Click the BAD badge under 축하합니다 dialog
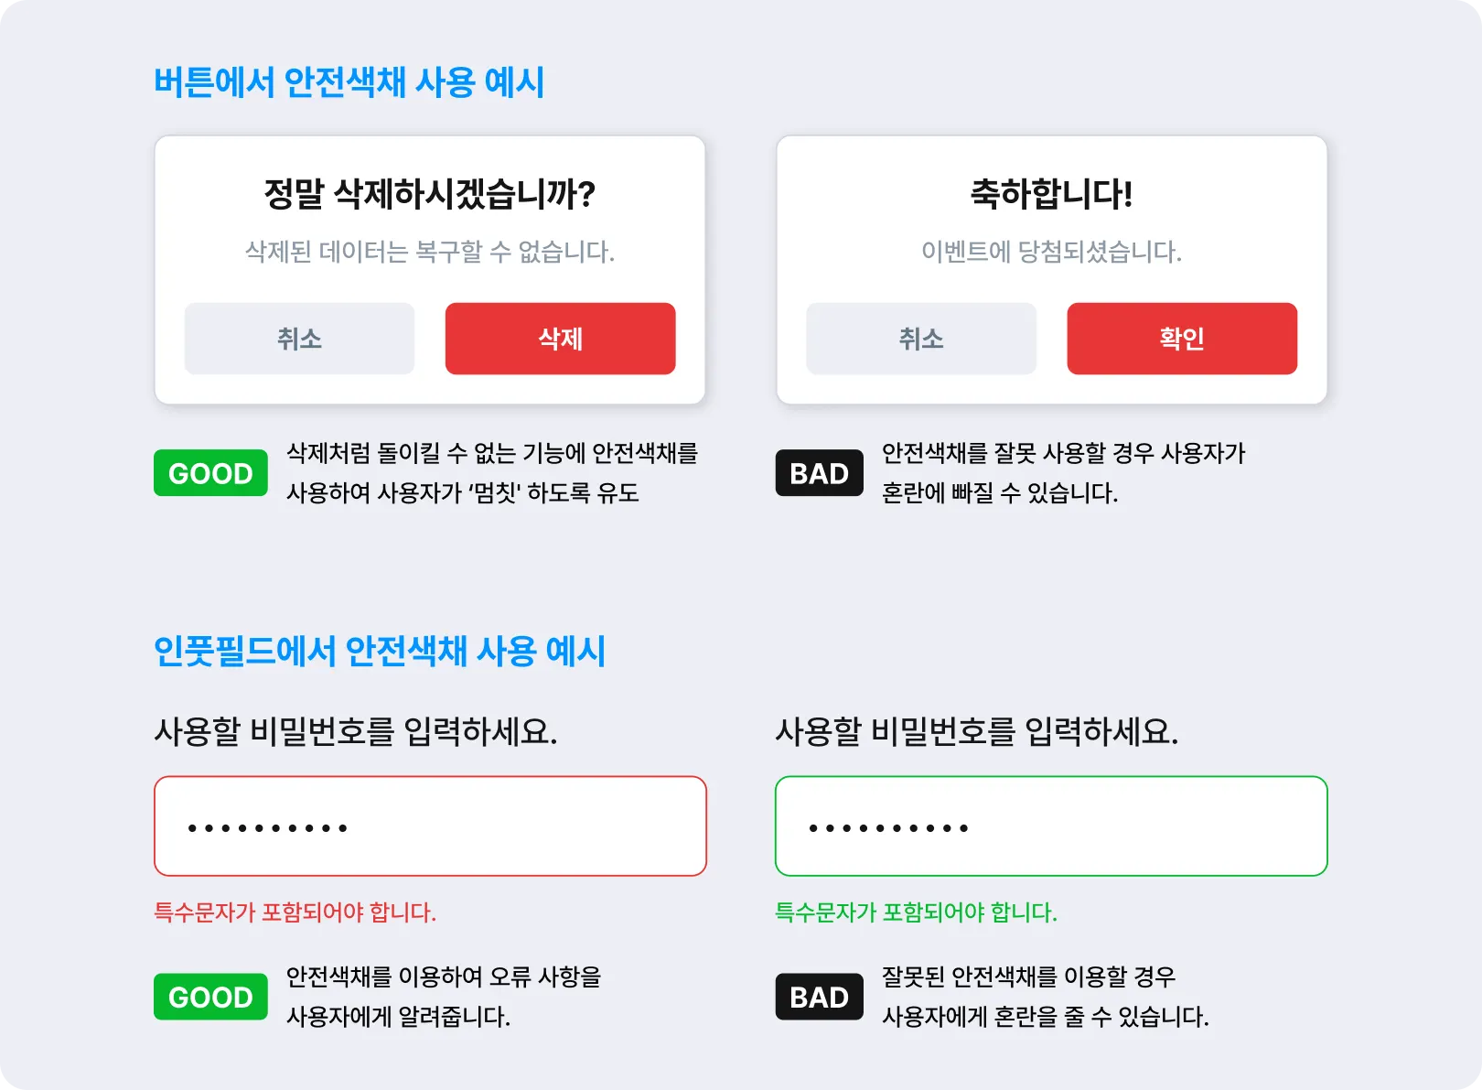 (x=819, y=473)
